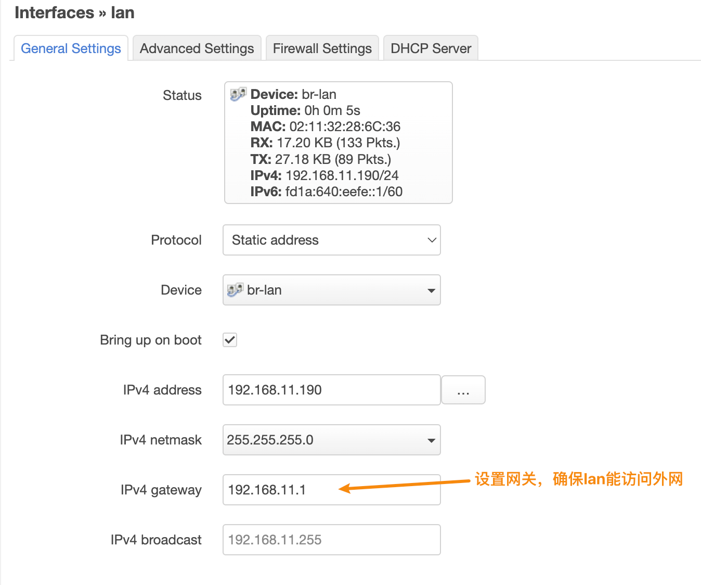Click into the IPv4 gateway field

331,490
